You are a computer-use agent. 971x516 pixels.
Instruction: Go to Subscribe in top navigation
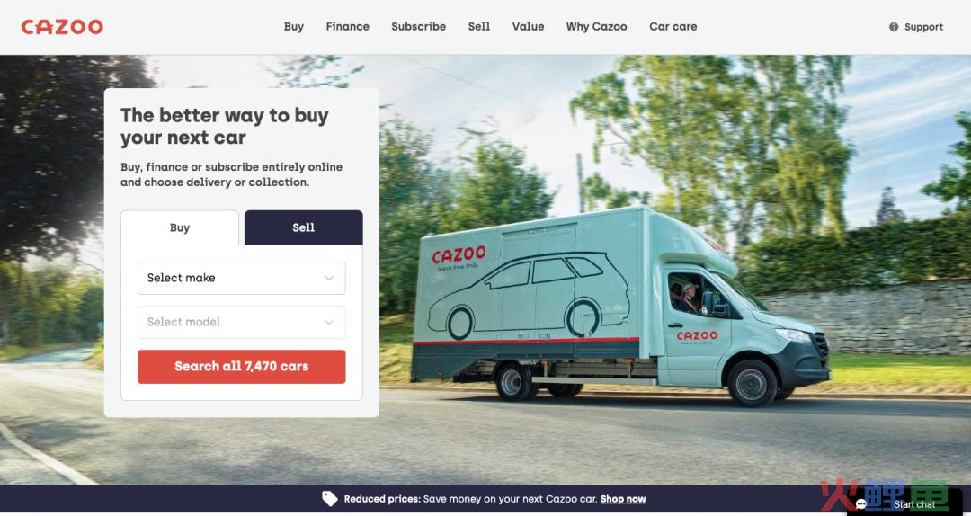pos(419,27)
